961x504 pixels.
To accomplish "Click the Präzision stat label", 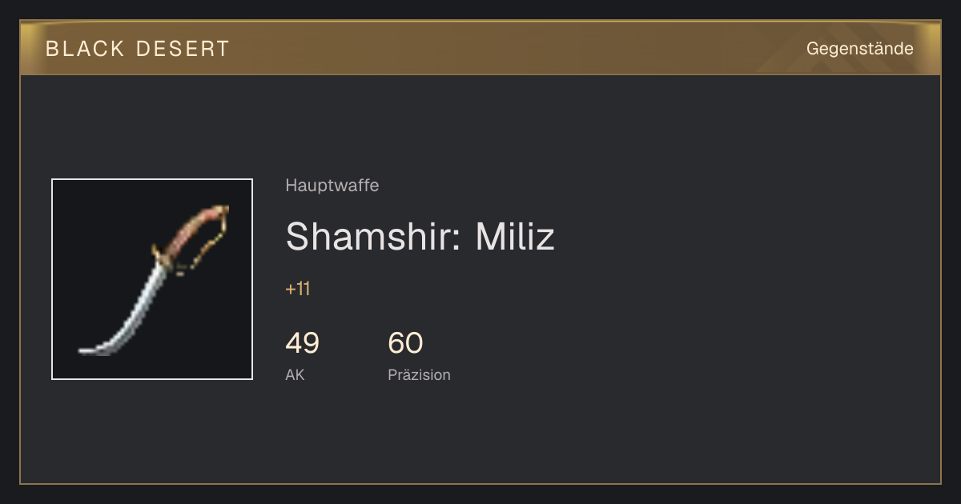I will 419,374.
